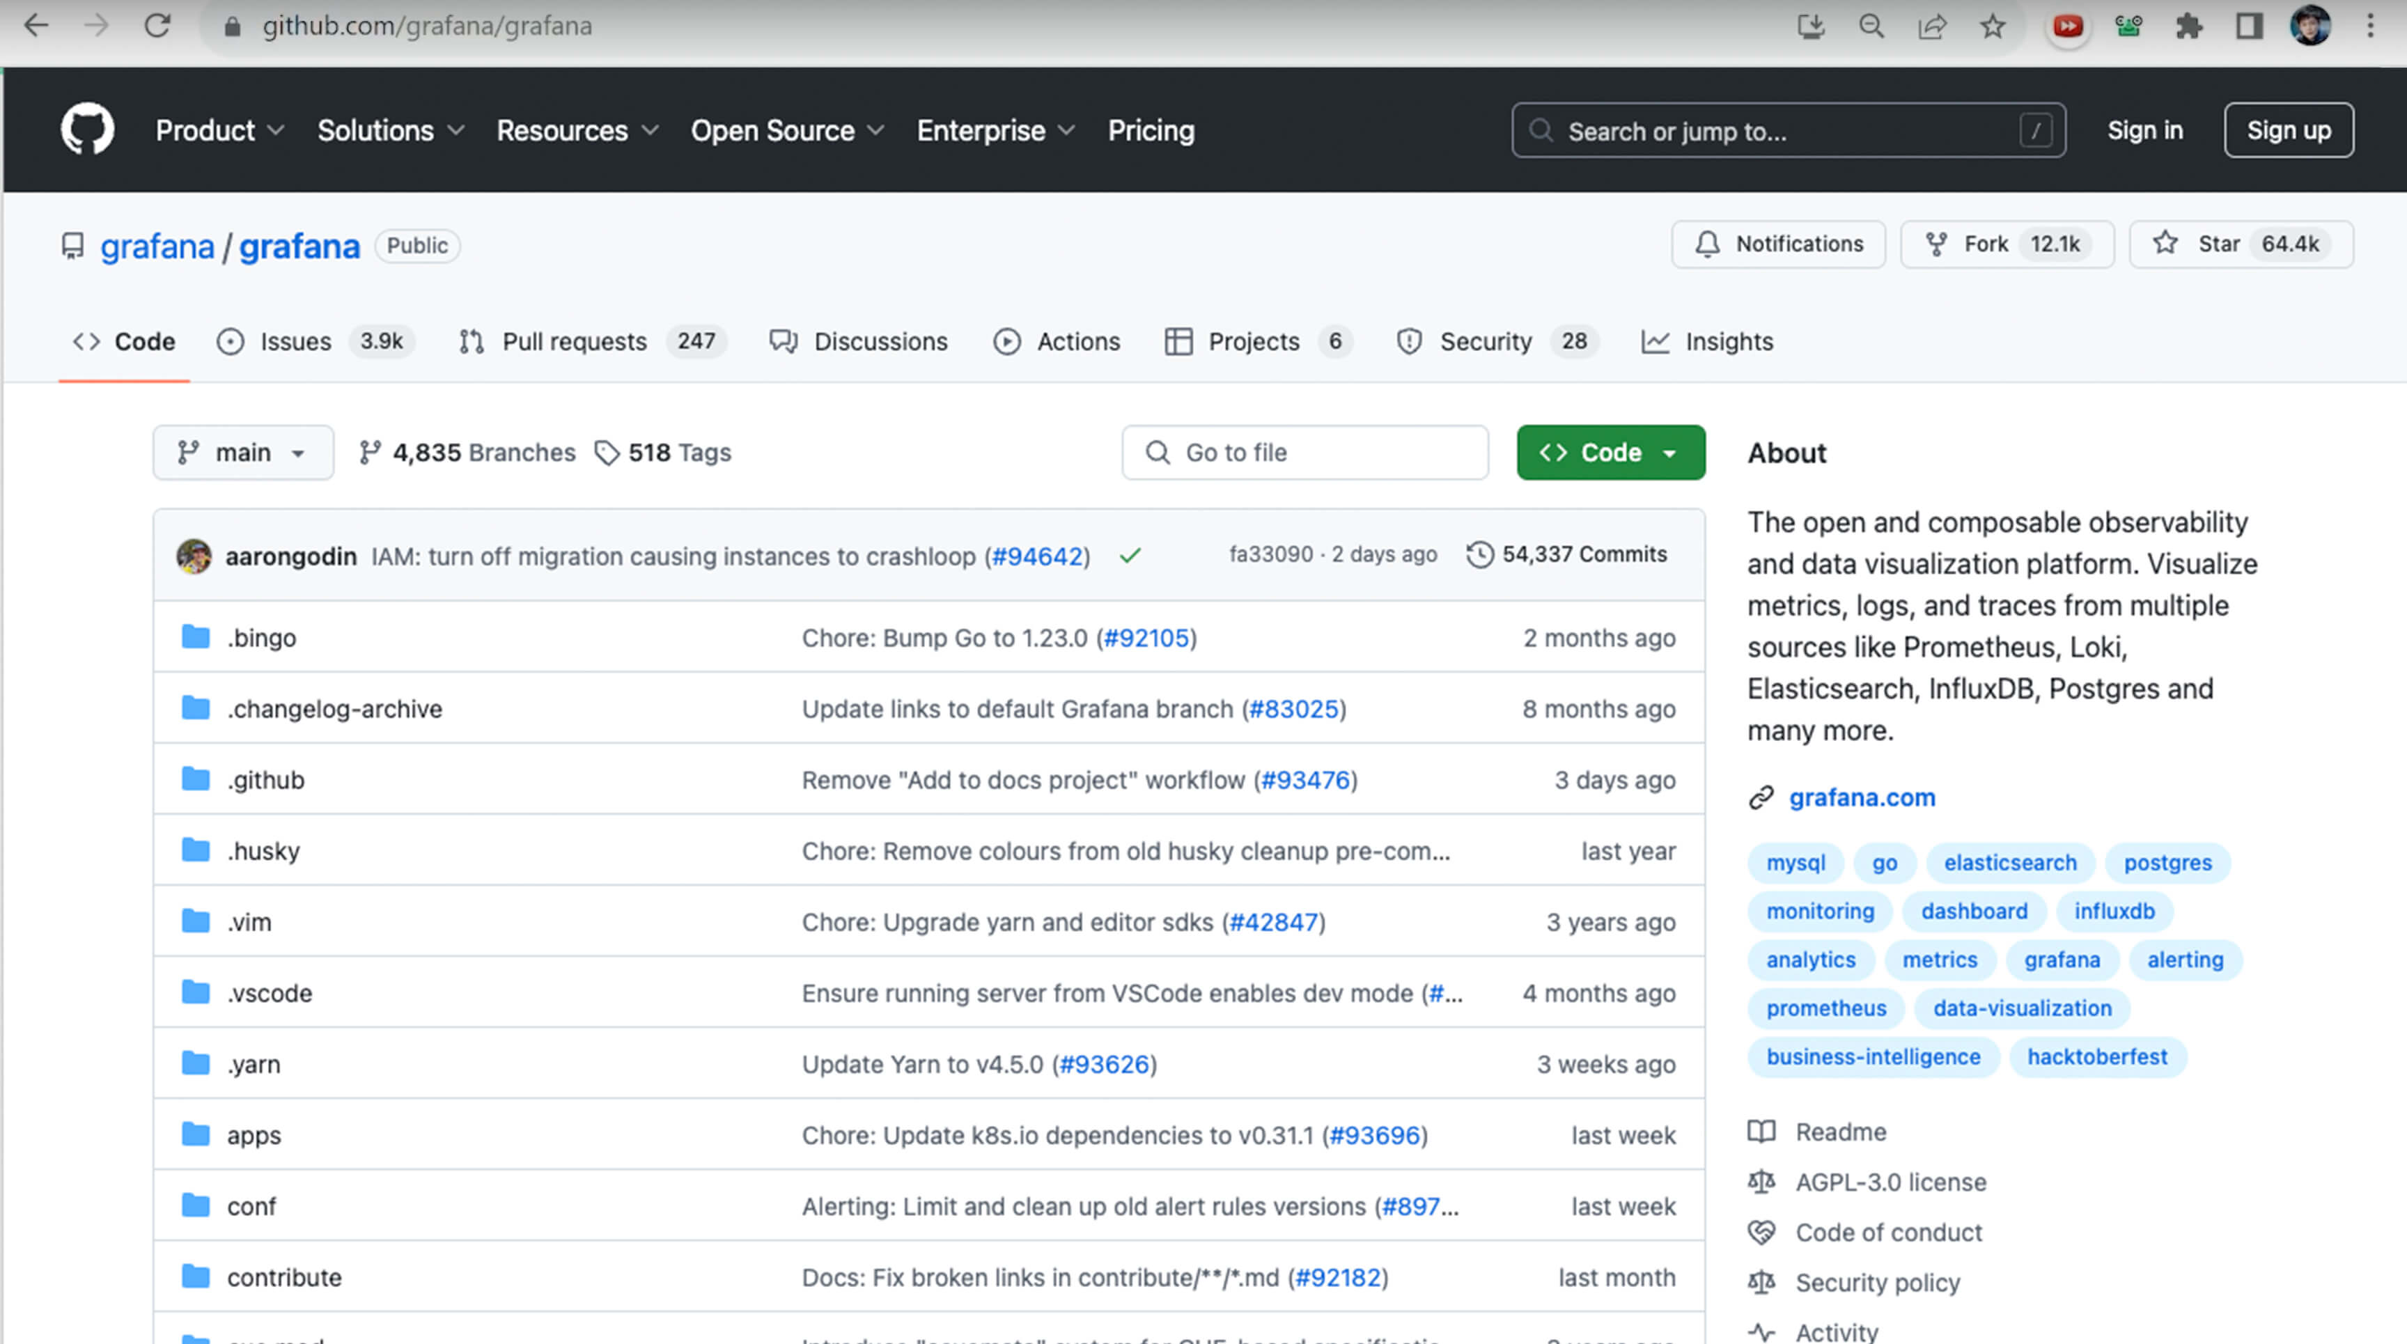Click the Sign up button

[x=2289, y=131]
